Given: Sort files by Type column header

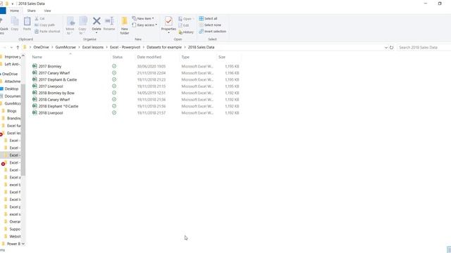Looking at the screenshot, I should [x=185, y=57].
